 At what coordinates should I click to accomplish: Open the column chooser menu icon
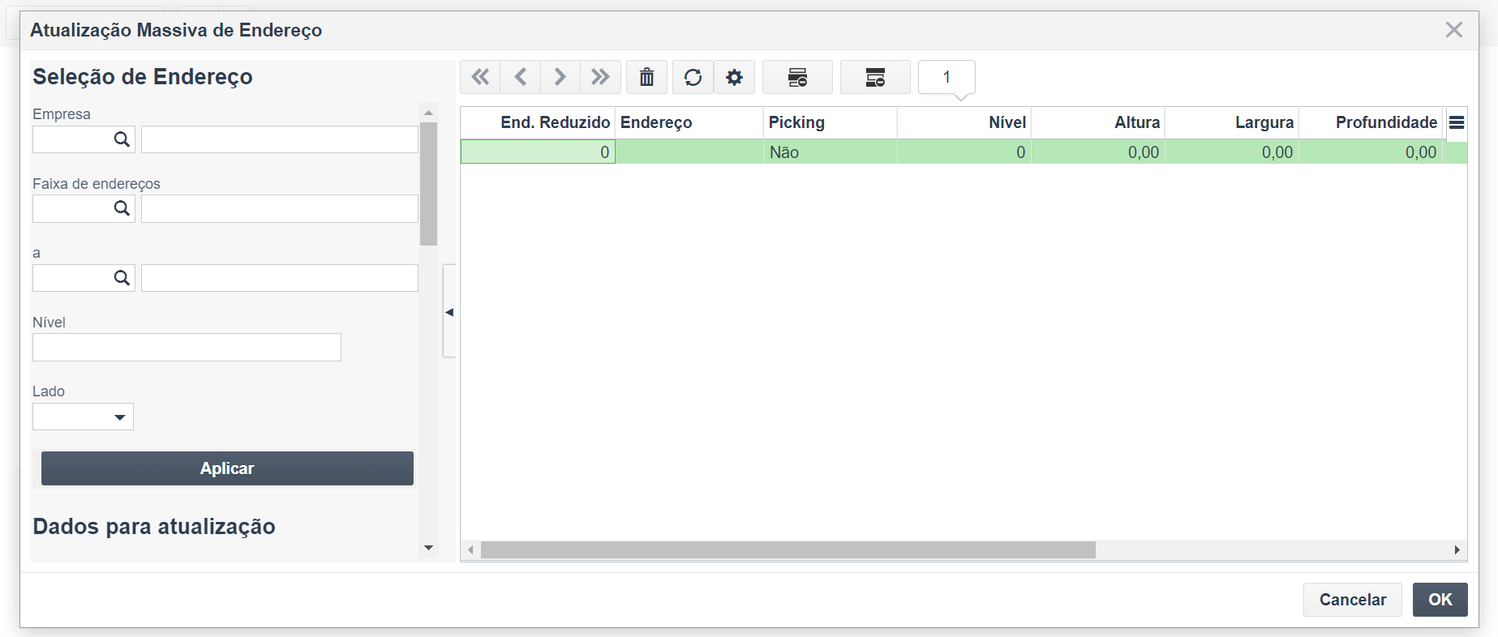(x=1457, y=122)
